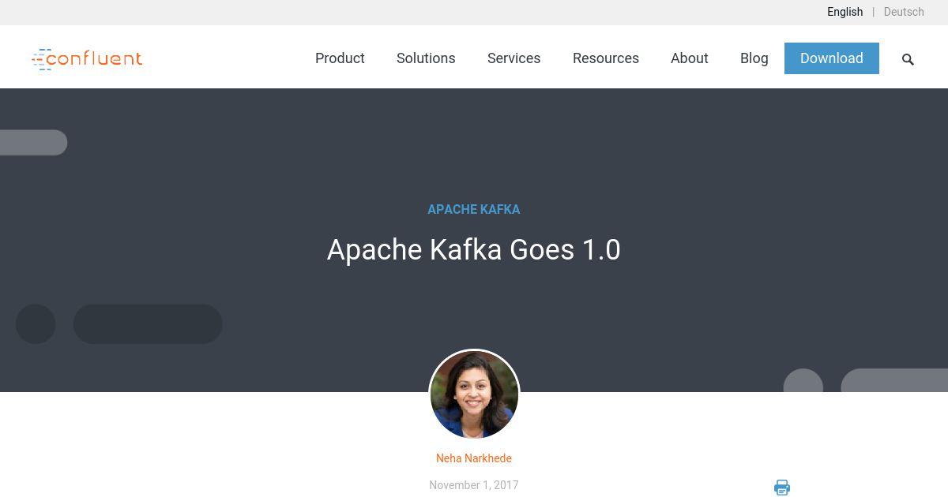Go to the Blog page
The width and height of the screenshot is (948, 497).
754,58
